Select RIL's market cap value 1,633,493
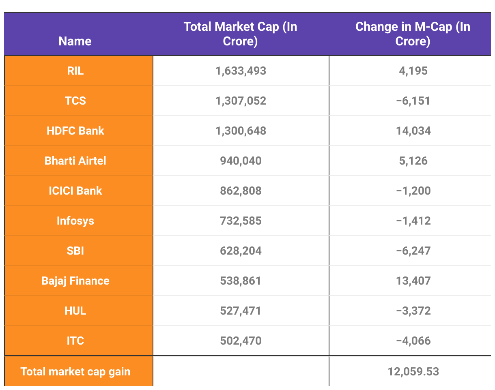This screenshot has height=390, width=495. (241, 71)
